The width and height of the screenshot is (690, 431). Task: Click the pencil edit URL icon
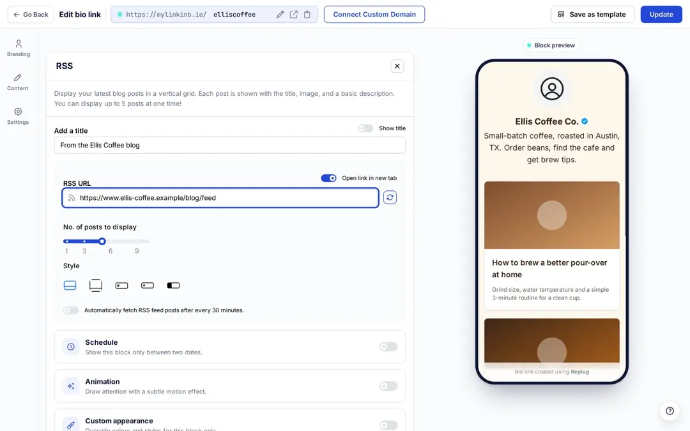(280, 15)
